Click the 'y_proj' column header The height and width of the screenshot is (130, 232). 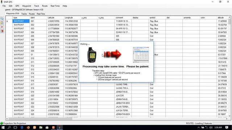point(89,18)
